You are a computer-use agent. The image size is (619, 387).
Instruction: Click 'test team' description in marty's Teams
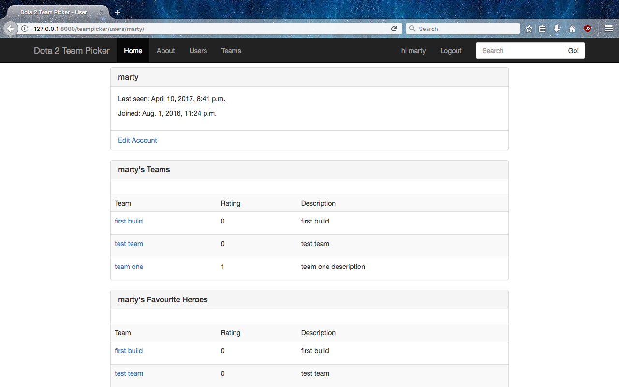[x=315, y=244]
